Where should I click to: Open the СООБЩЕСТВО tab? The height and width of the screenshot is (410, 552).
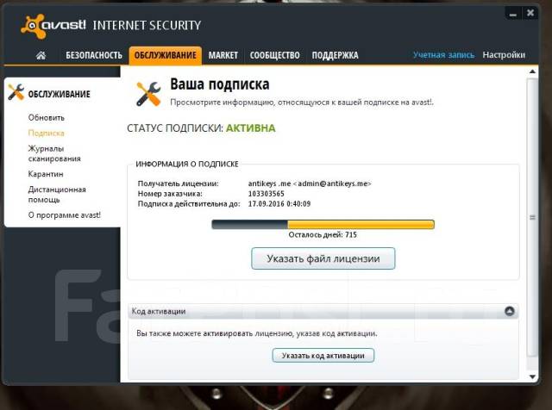tap(274, 55)
